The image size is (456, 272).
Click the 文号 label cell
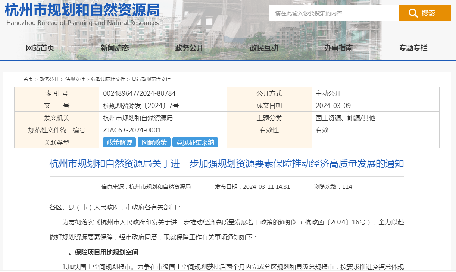pos(57,106)
